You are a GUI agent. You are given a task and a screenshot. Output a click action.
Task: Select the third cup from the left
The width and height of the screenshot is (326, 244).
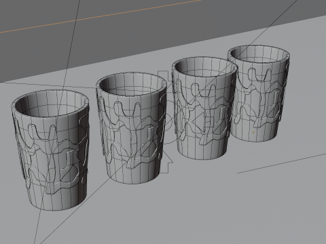coord(204,108)
